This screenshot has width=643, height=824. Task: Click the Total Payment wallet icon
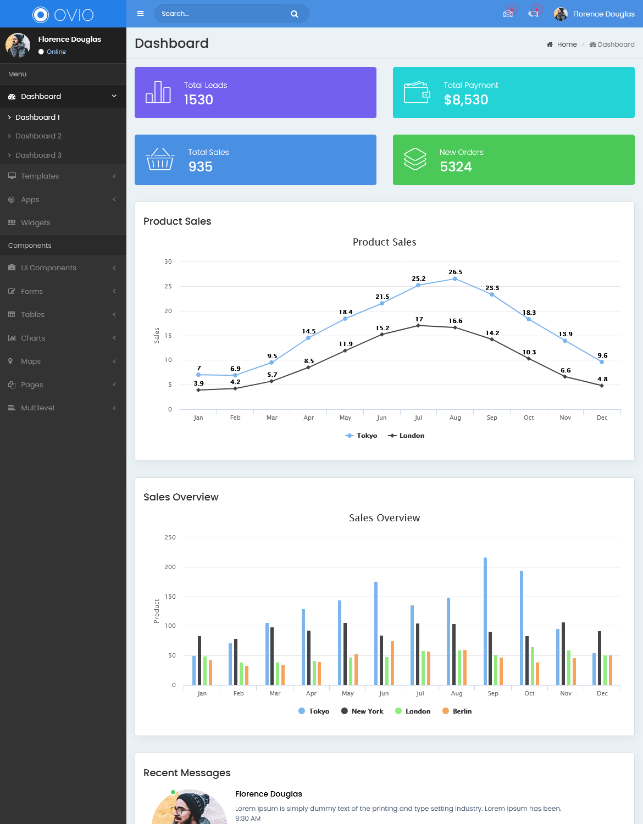[x=417, y=92]
